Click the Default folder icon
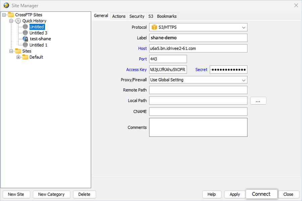 (25, 57)
